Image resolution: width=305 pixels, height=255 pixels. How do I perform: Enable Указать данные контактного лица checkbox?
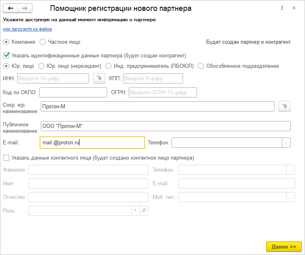(x=6, y=158)
